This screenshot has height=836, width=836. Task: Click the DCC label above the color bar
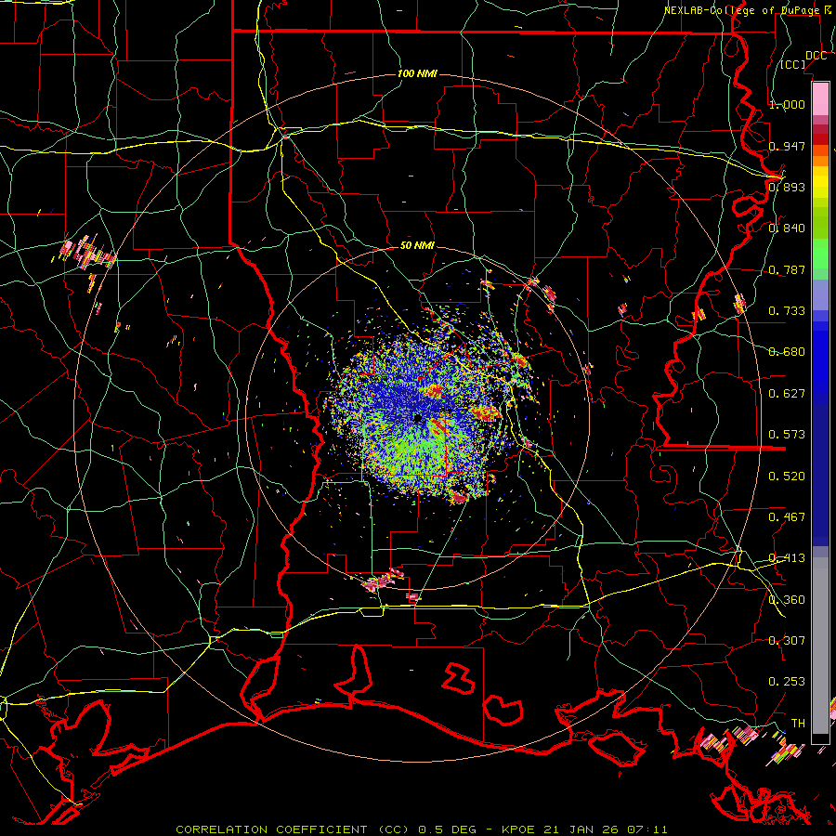click(x=816, y=56)
